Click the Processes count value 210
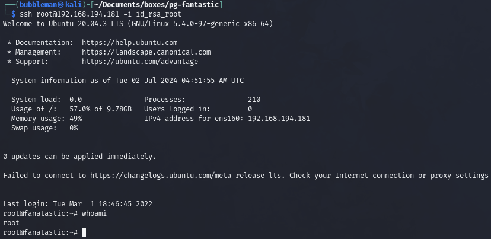 254,100
